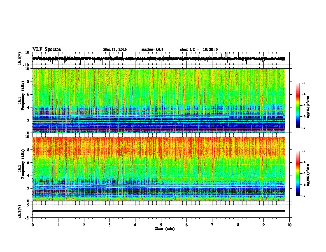Viewport: 326px width, 252px height.
Task: Click the 'VLF Spectra' title text
Action: (47, 49)
